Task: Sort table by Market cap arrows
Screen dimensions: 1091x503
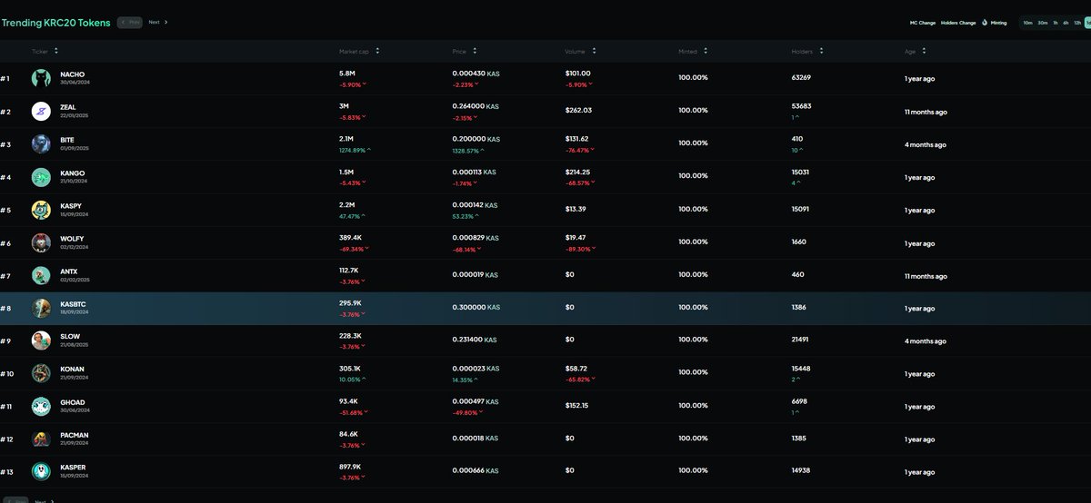Action: coord(377,52)
